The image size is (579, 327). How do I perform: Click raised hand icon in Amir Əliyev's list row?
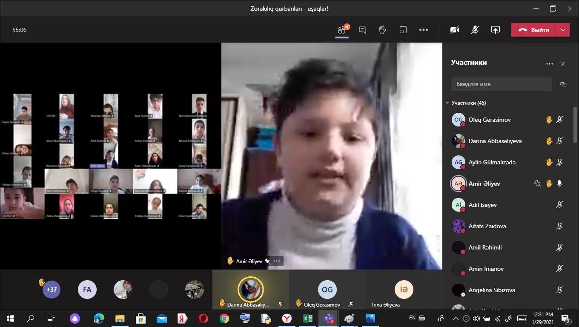pyautogui.click(x=549, y=184)
